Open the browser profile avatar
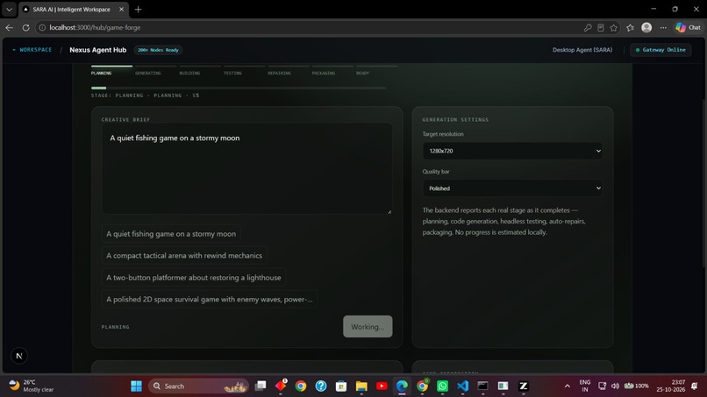Image resolution: width=707 pixels, height=397 pixels. tap(646, 27)
